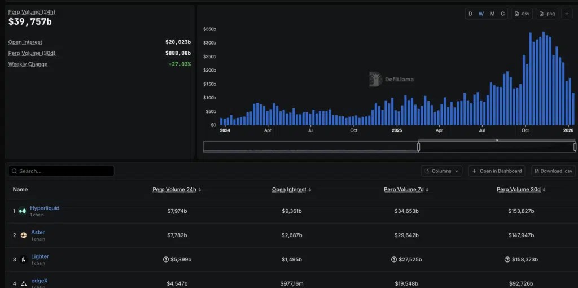Select the Weekly (W) chart interval
The width and height of the screenshot is (578, 288).
pyautogui.click(x=481, y=14)
